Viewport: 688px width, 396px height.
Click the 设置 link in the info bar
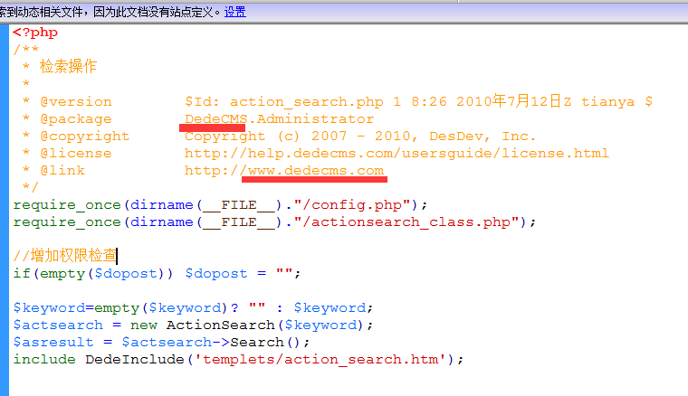(x=234, y=12)
